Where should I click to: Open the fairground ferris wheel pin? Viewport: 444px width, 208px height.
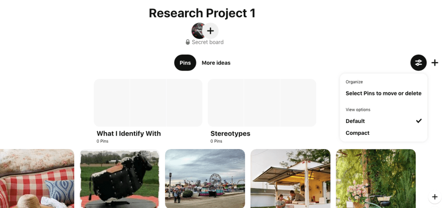tap(205, 179)
